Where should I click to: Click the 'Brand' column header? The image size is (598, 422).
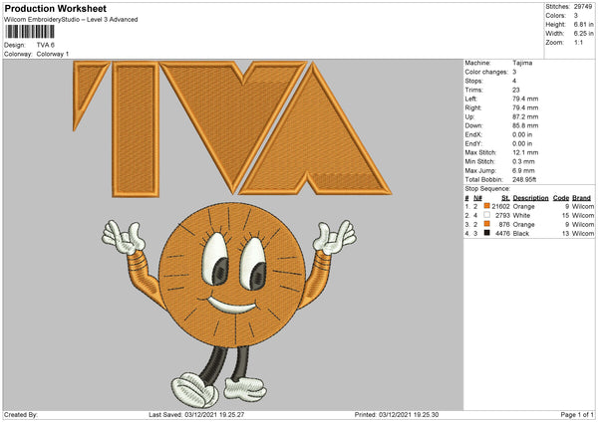(581, 198)
